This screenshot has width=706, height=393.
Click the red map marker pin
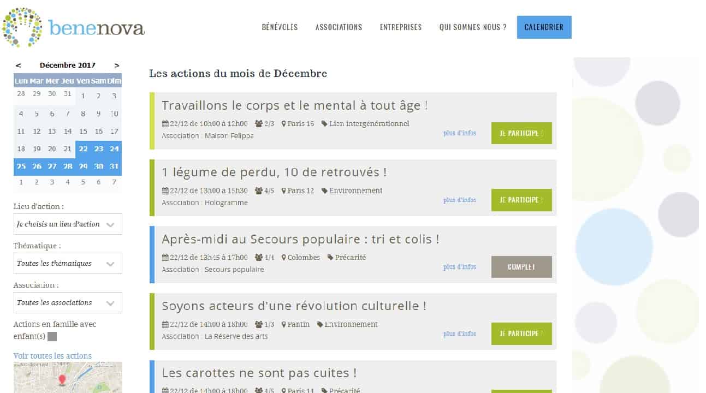coord(62,379)
